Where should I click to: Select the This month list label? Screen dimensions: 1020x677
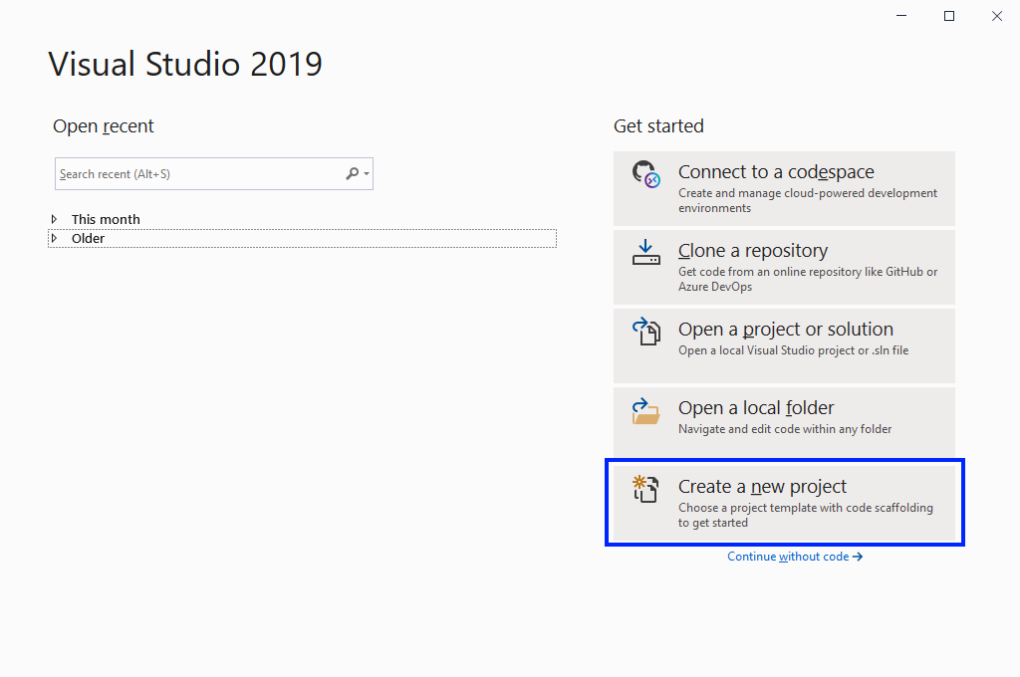(x=106, y=219)
